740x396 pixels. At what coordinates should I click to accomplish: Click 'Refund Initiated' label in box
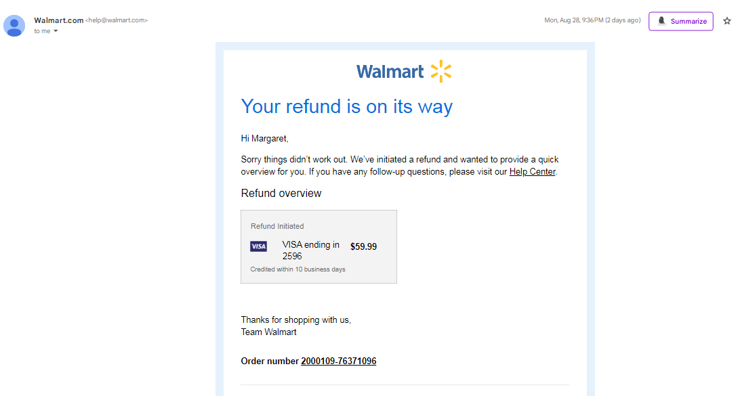[x=277, y=226]
